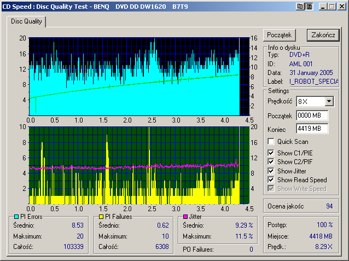Click the copy-to-clipboard icon in title bar
The image size is (349, 261).
(x=300, y=7)
